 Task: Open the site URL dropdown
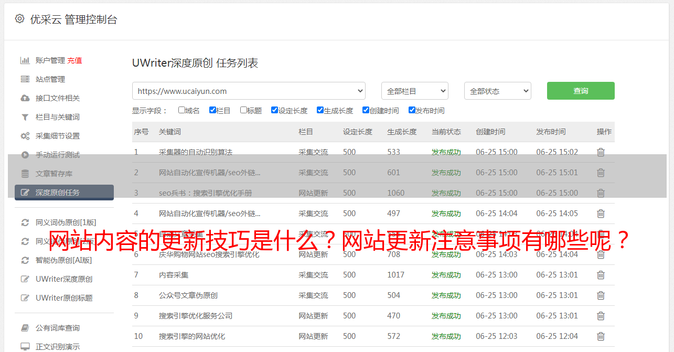pos(249,91)
